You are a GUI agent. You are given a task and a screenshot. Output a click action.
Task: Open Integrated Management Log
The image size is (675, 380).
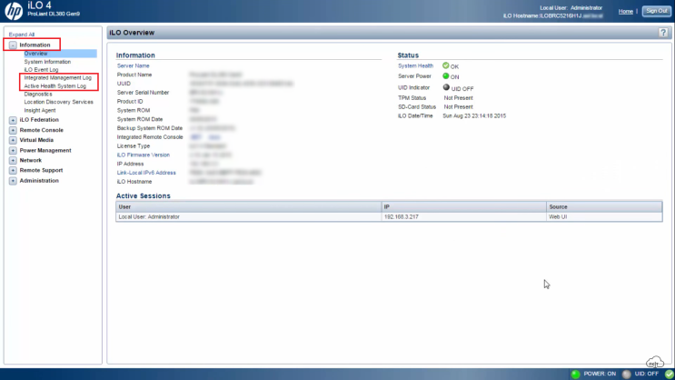pos(57,77)
